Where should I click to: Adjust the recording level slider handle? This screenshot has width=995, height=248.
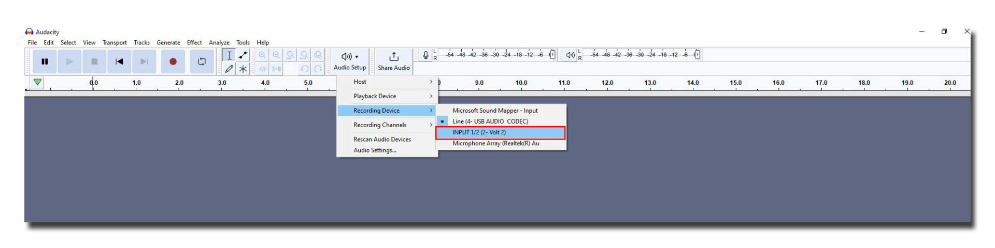tap(552, 54)
